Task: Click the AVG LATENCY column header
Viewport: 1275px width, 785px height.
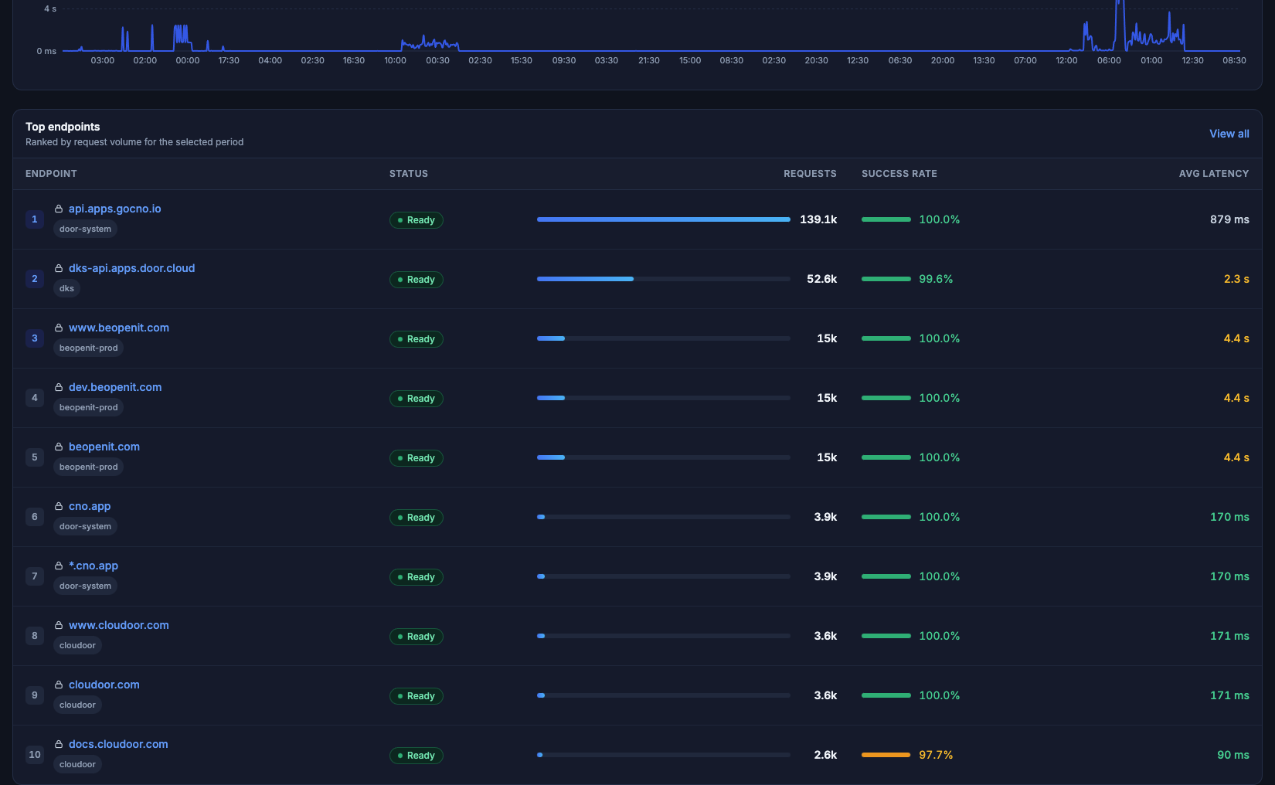Action: coord(1214,174)
